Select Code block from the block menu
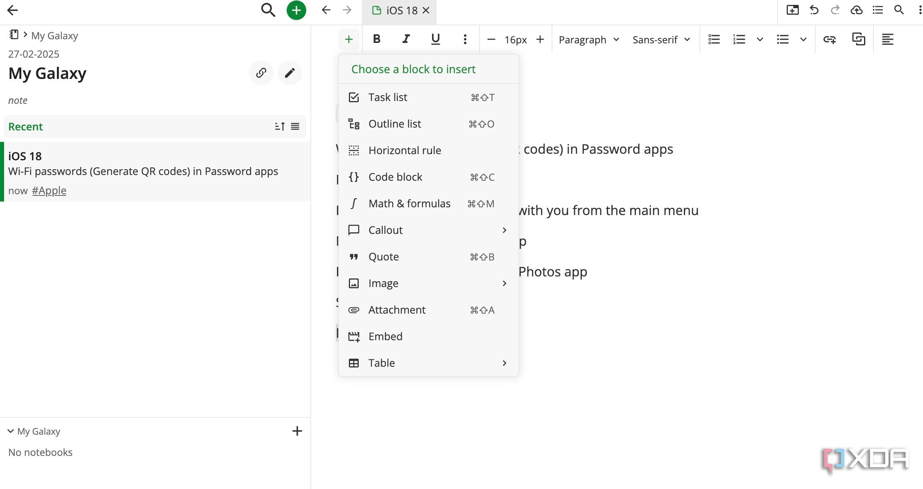The image size is (923, 489). [x=429, y=177]
